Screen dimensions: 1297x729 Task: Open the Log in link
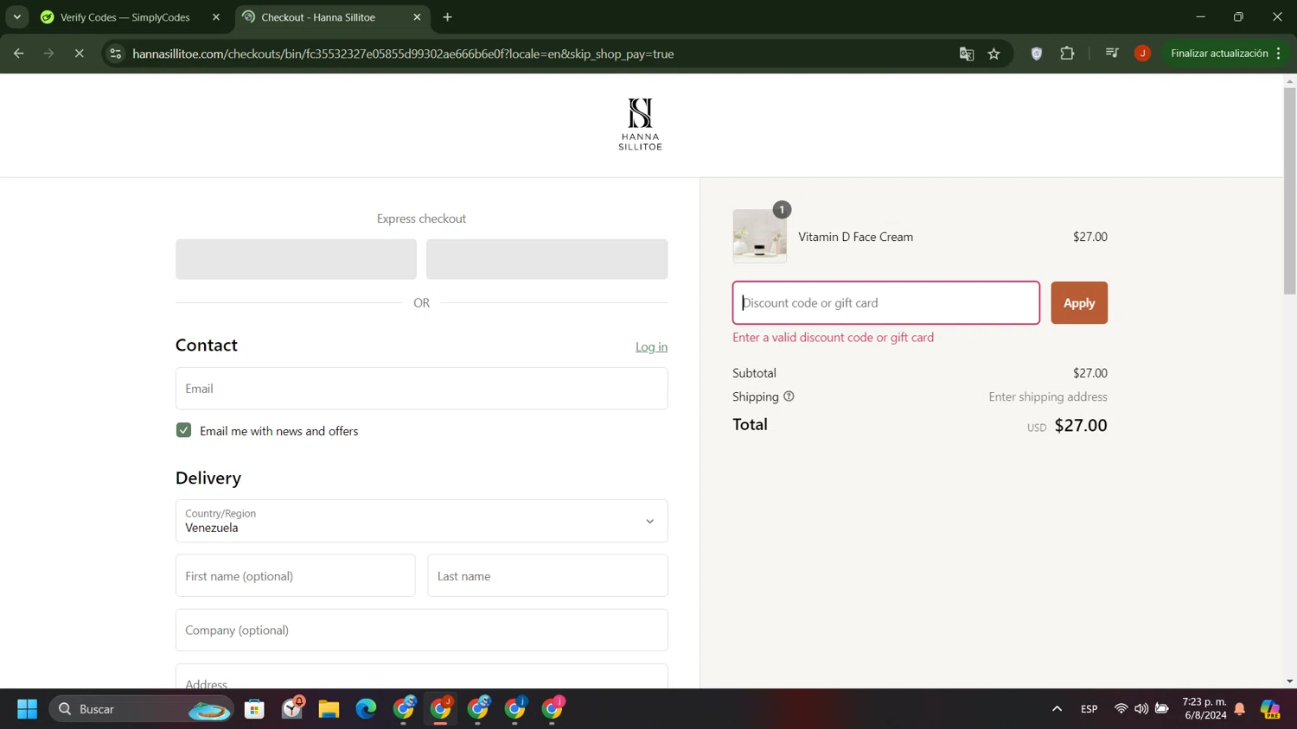[651, 346]
